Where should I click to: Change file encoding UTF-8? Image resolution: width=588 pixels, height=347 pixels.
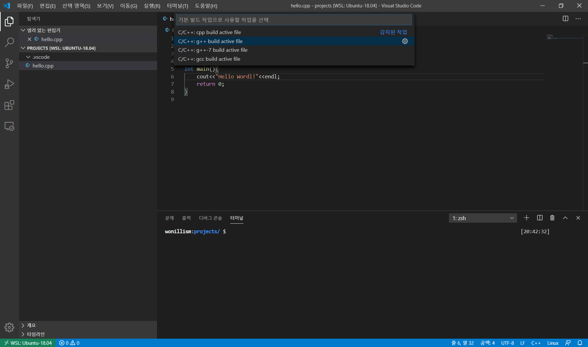coord(507,343)
